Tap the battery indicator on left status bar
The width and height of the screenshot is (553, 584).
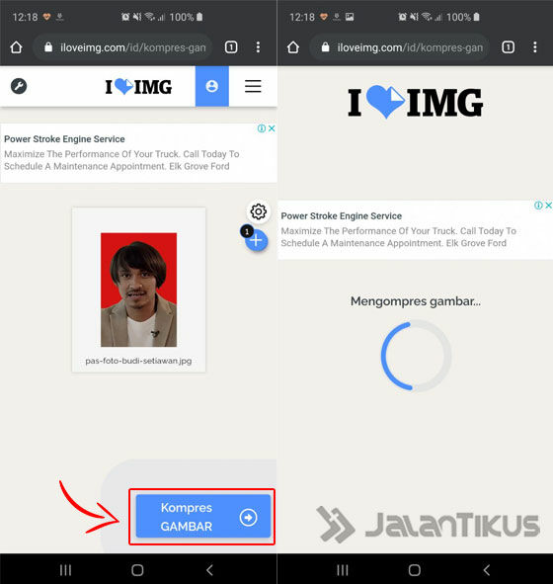point(199,17)
